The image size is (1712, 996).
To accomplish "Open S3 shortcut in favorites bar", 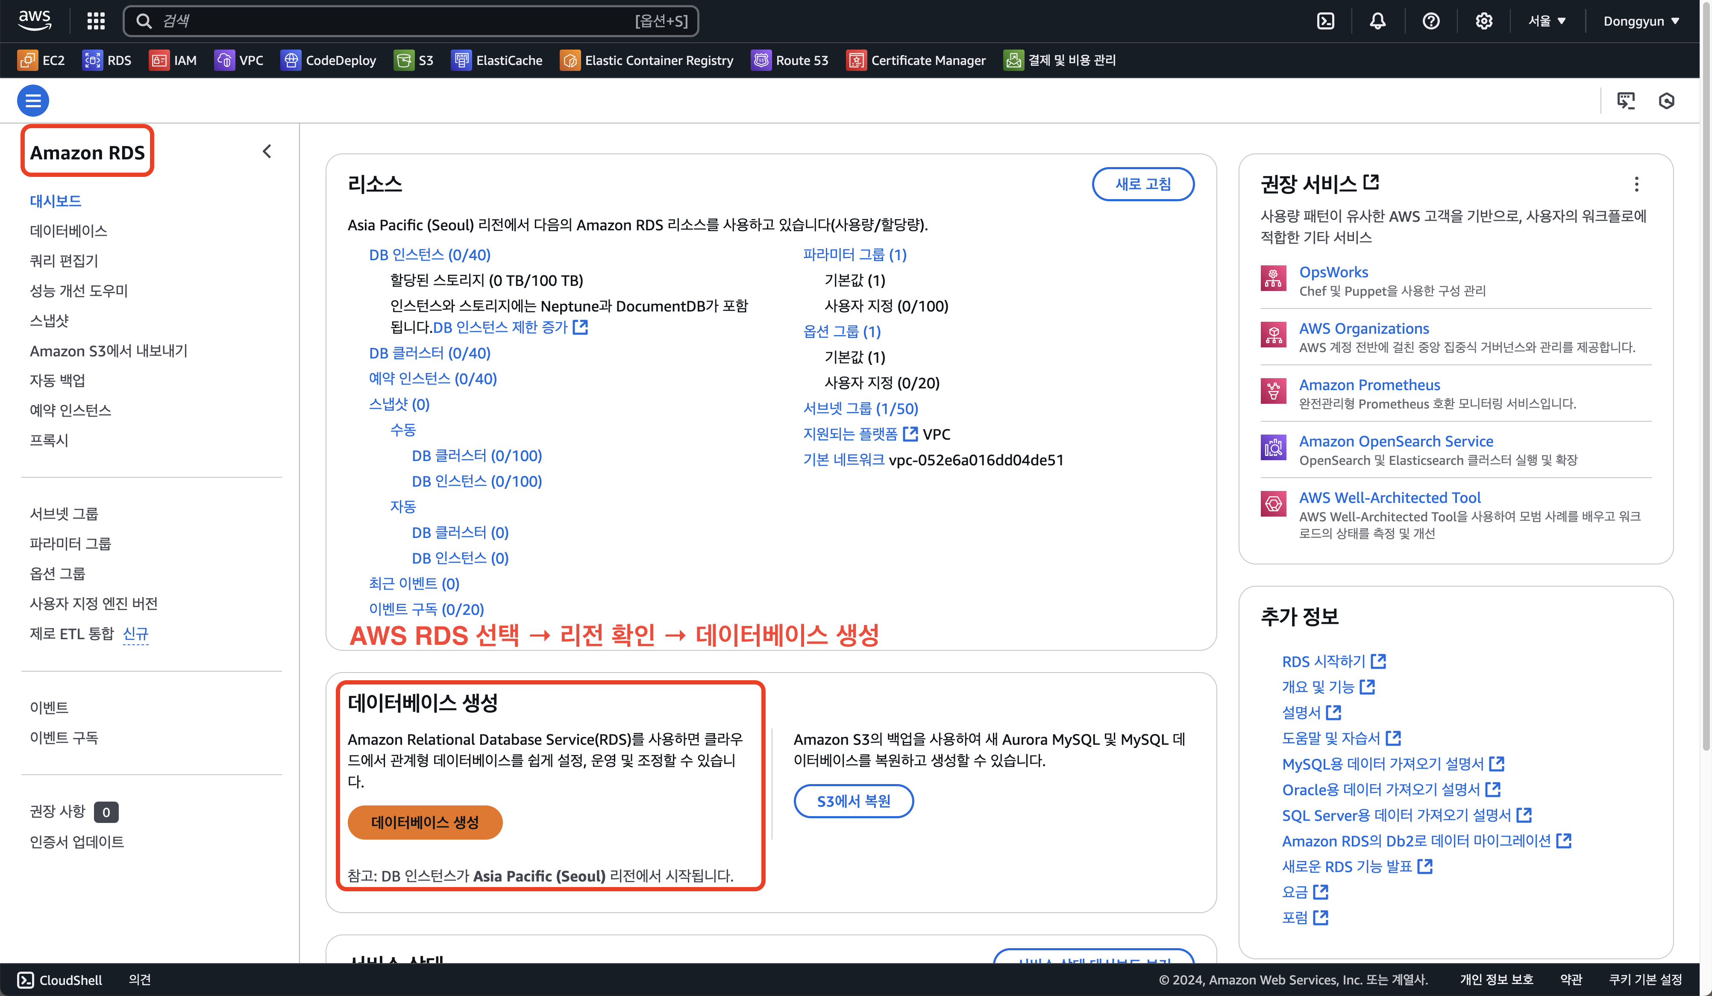I will click(x=414, y=61).
